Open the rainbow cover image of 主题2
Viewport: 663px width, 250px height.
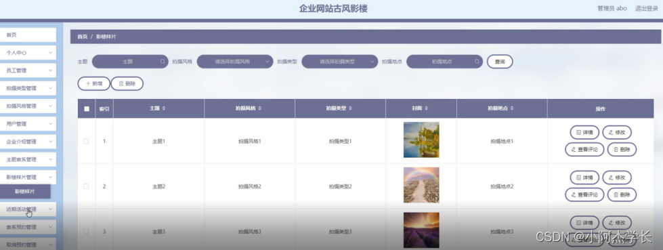(x=421, y=185)
